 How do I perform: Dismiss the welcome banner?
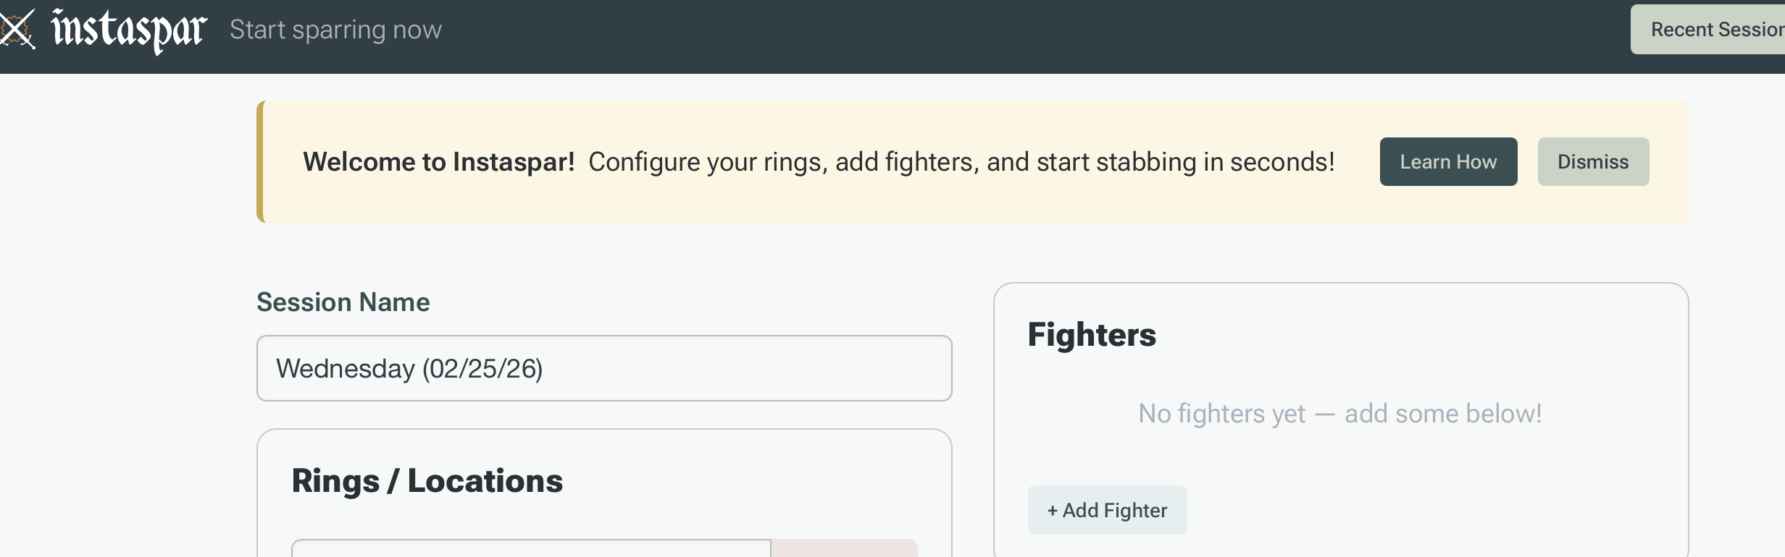[1592, 162]
